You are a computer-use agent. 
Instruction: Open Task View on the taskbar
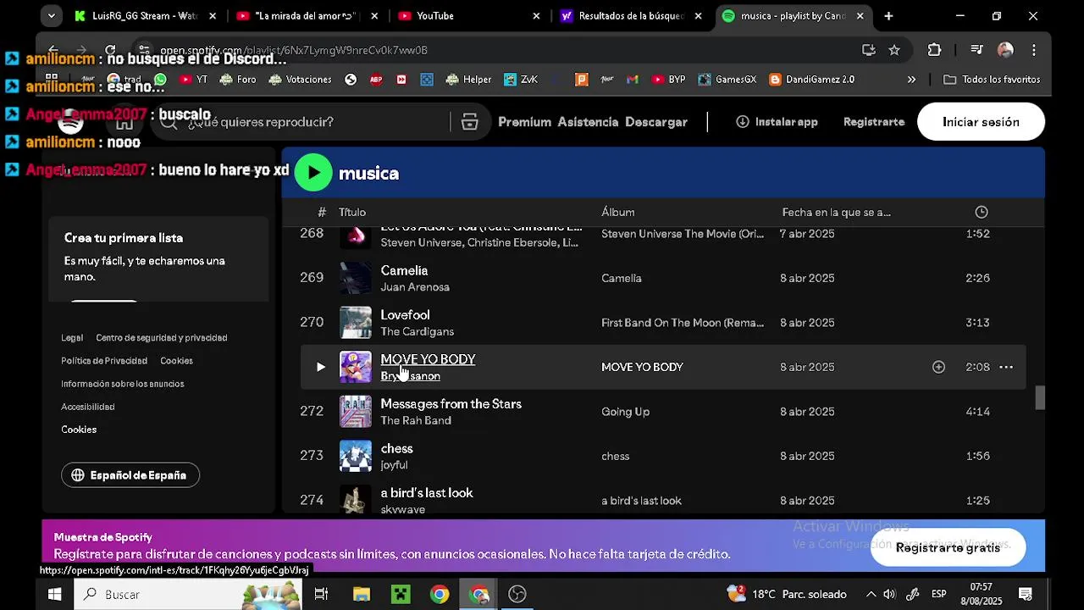(x=321, y=594)
